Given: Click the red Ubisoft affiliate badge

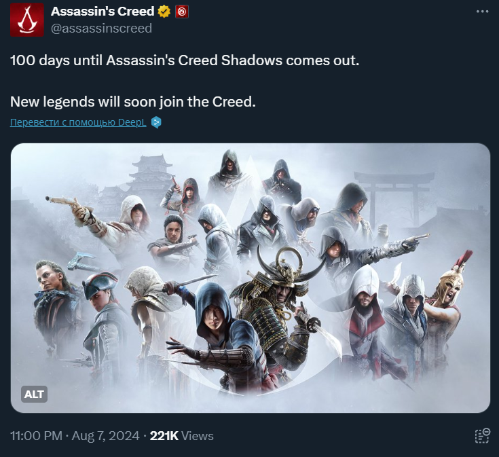Looking at the screenshot, I should [182, 12].
